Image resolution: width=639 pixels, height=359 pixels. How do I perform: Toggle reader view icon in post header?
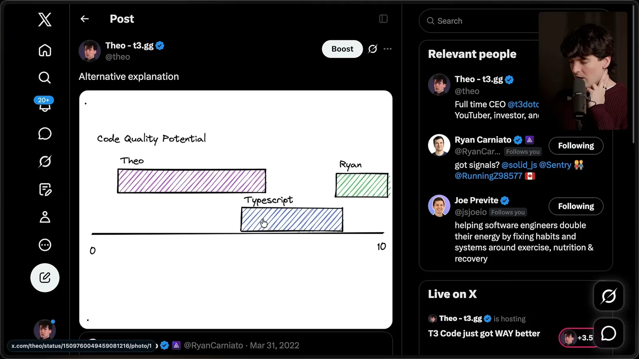click(383, 19)
